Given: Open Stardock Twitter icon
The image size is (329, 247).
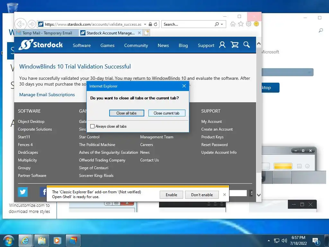Looking at the screenshot, I should pyautogui.click(x=23, y=192).
